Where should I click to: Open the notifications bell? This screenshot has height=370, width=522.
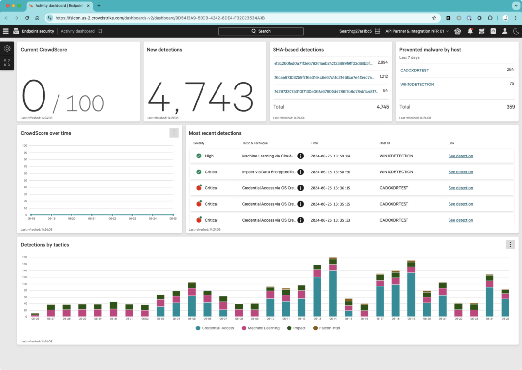tap(470, 31)
